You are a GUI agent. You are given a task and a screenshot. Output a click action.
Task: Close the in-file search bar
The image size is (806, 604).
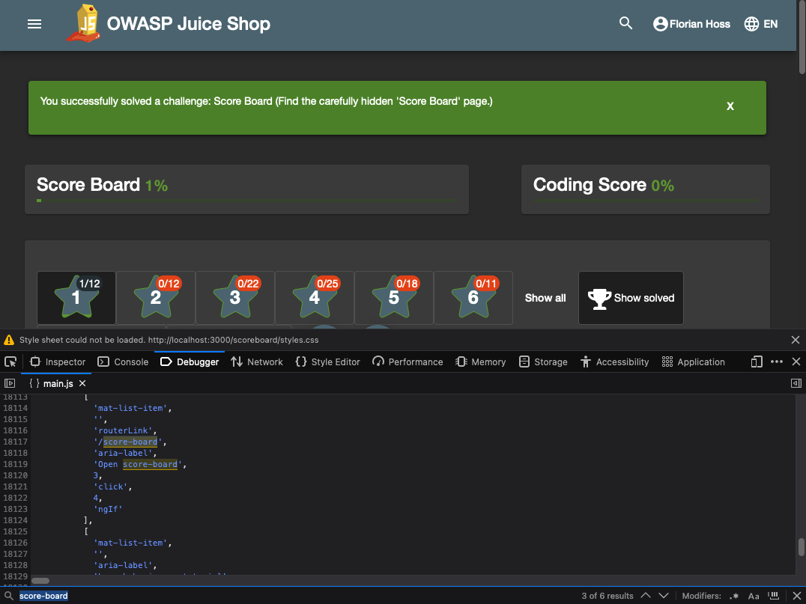tap(796, 596)
